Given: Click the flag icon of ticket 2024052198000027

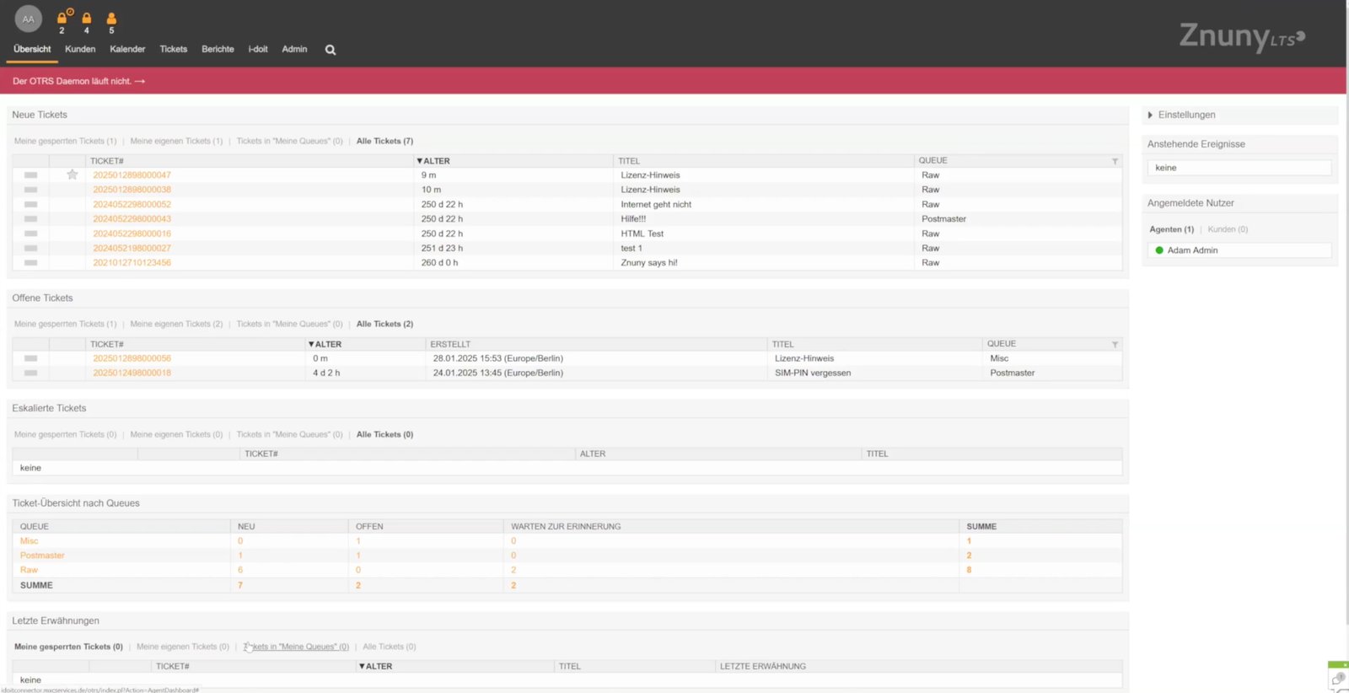Looking at the screenshot, I should [31, 248].
